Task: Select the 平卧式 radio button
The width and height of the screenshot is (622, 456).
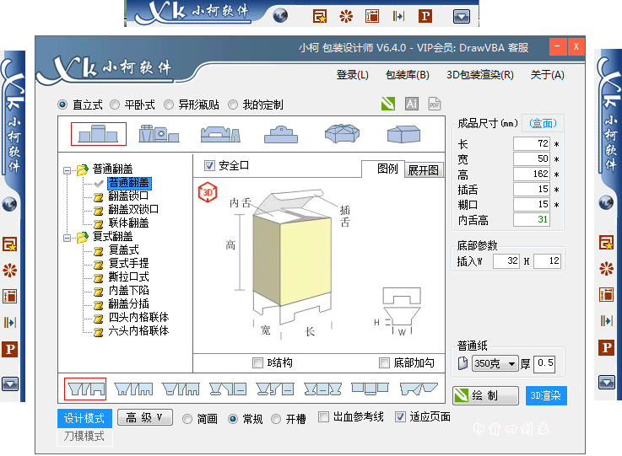Action: 115,105
